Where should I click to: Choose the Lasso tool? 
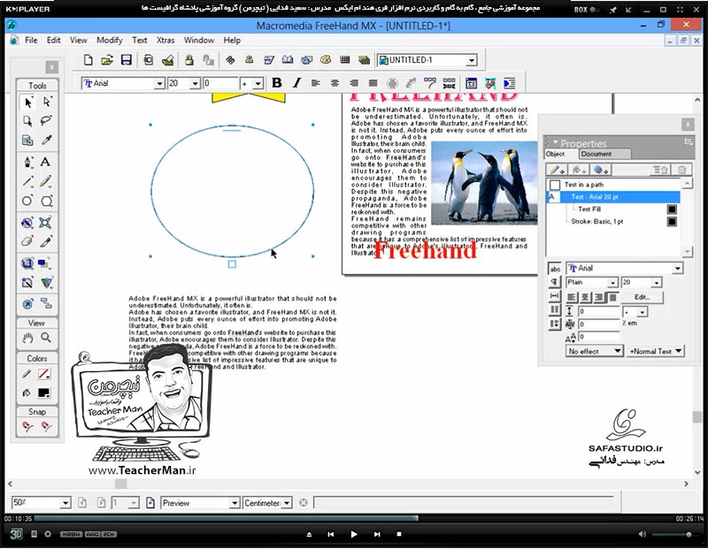[47, 121]
